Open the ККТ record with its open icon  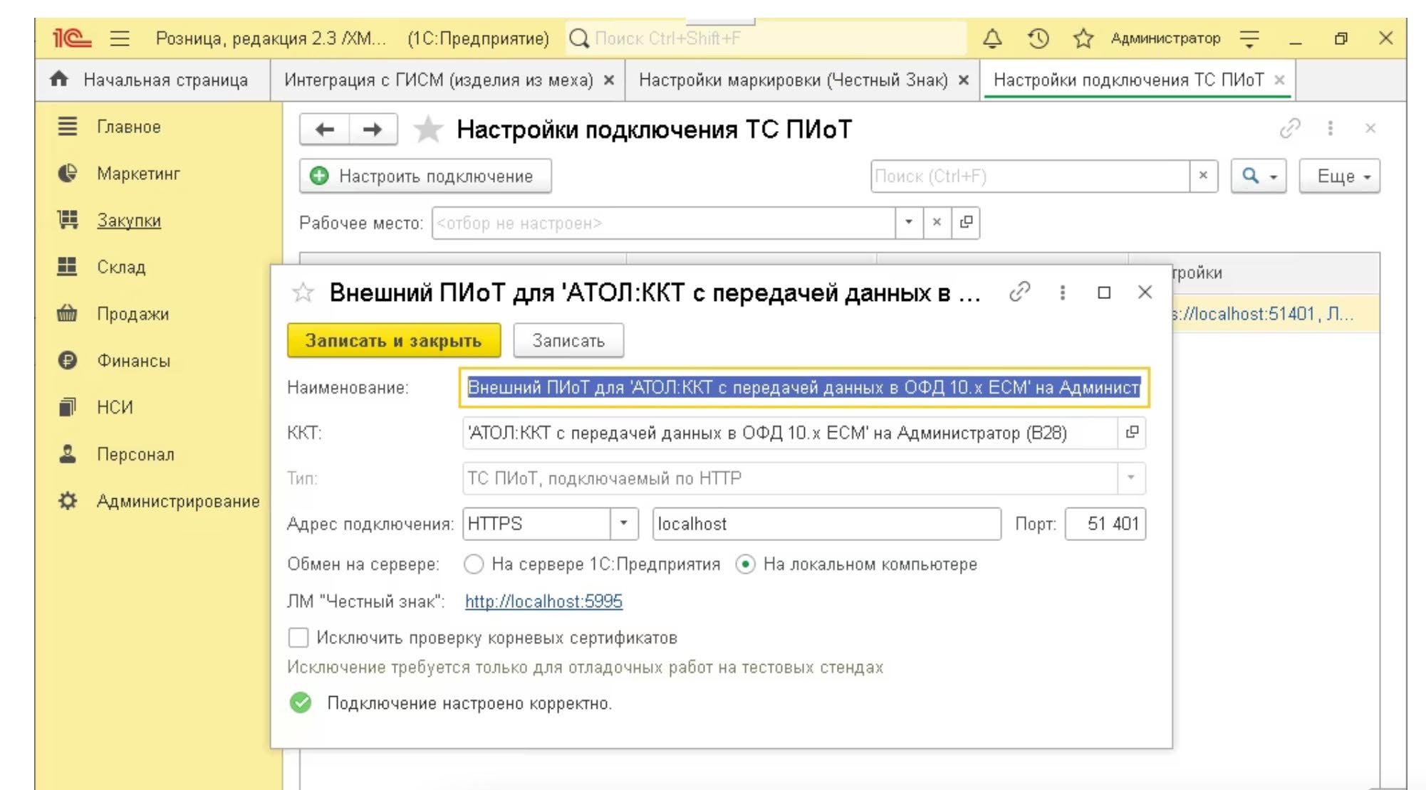1132,433
